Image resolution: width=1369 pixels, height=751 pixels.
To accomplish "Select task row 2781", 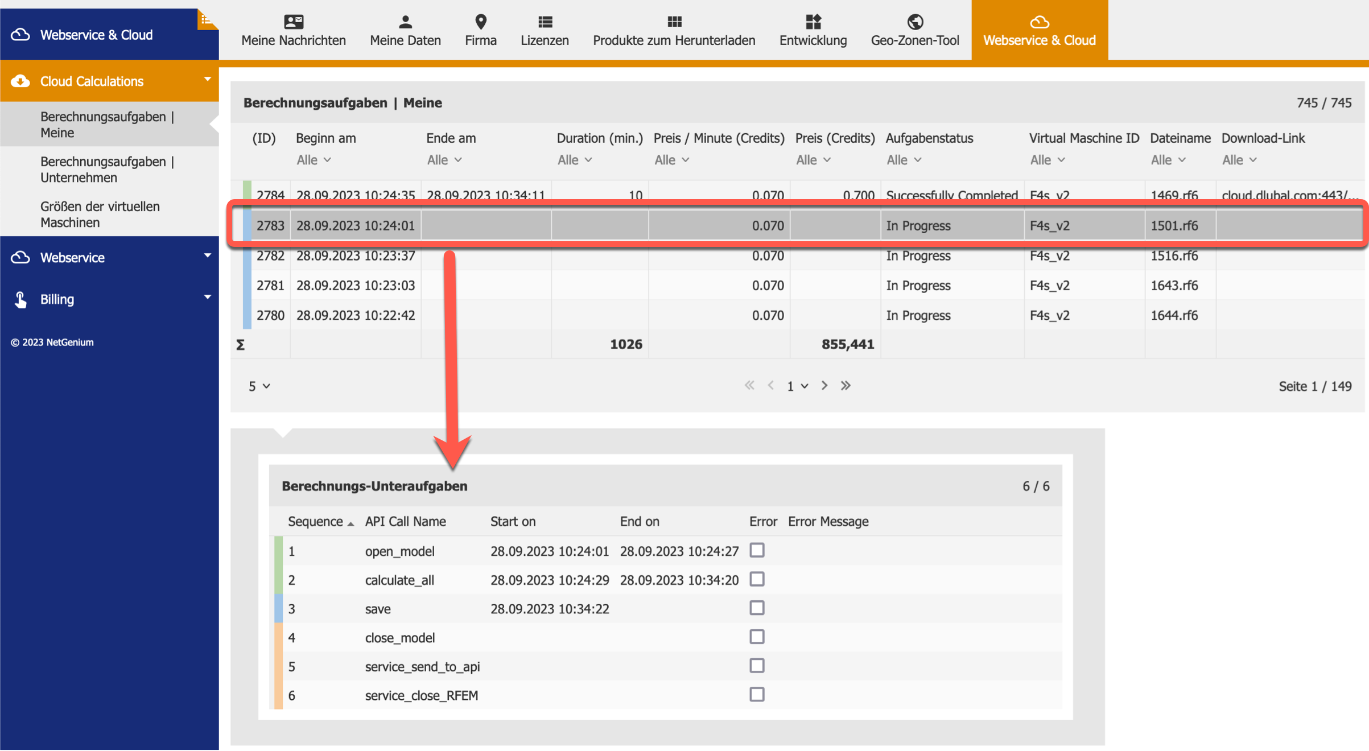I will click(x=797, y=285).
